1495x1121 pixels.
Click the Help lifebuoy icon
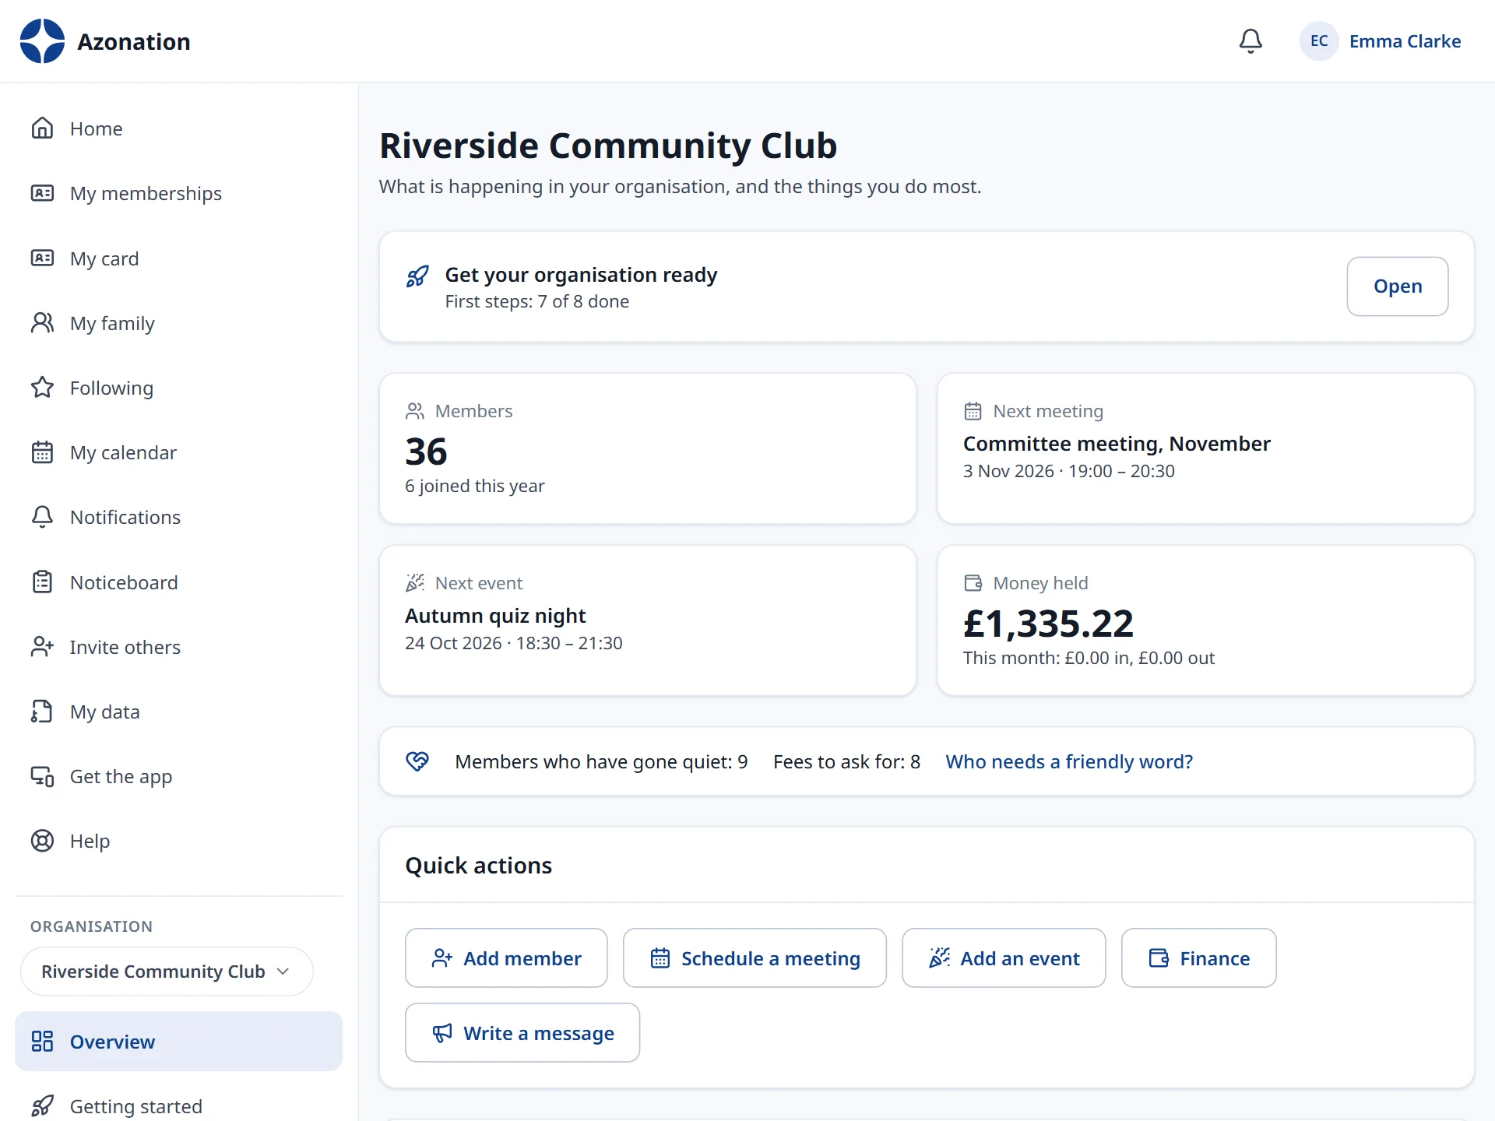tap(42, 841)
